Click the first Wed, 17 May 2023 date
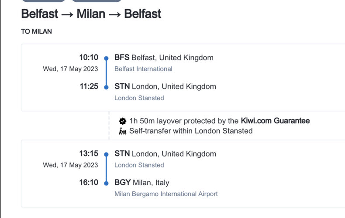The height and width of the screenshot is (218, 345). (70, 69)
